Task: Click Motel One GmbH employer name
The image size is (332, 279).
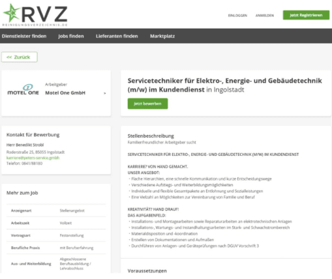Action: [x=65, y=93]
